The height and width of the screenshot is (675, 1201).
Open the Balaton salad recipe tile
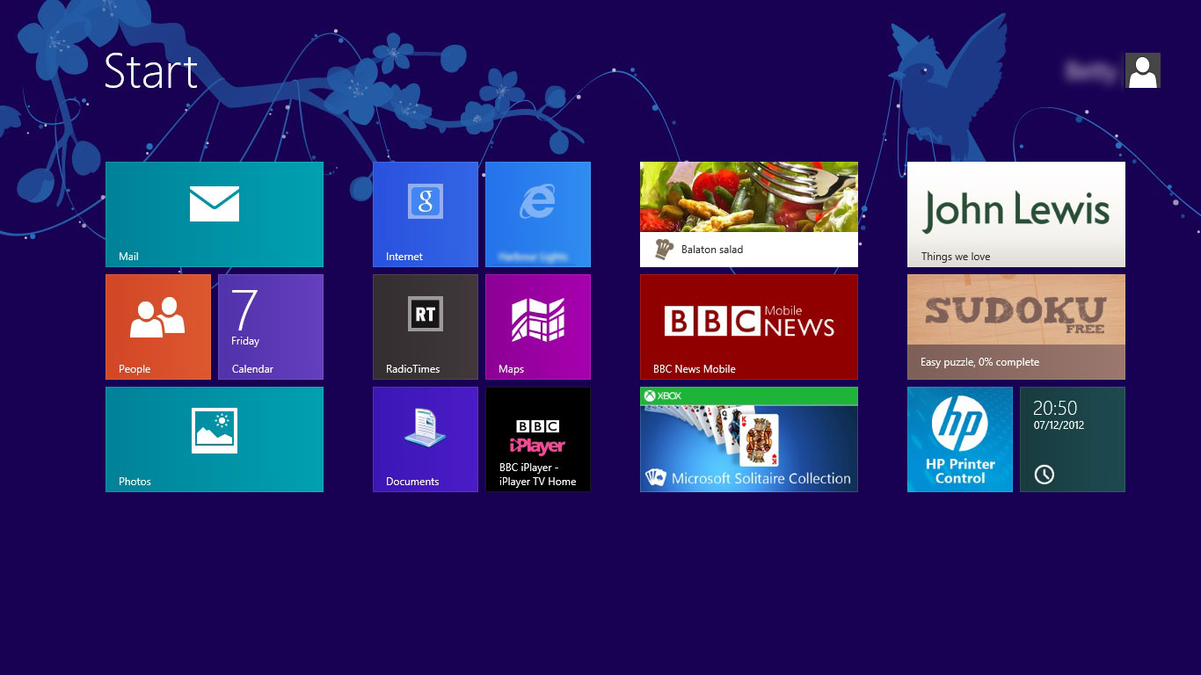pos(749,214)
